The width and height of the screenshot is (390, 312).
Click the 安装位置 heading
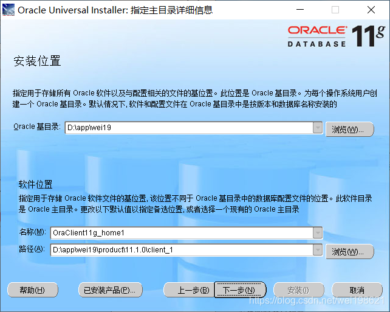[37, 61]
